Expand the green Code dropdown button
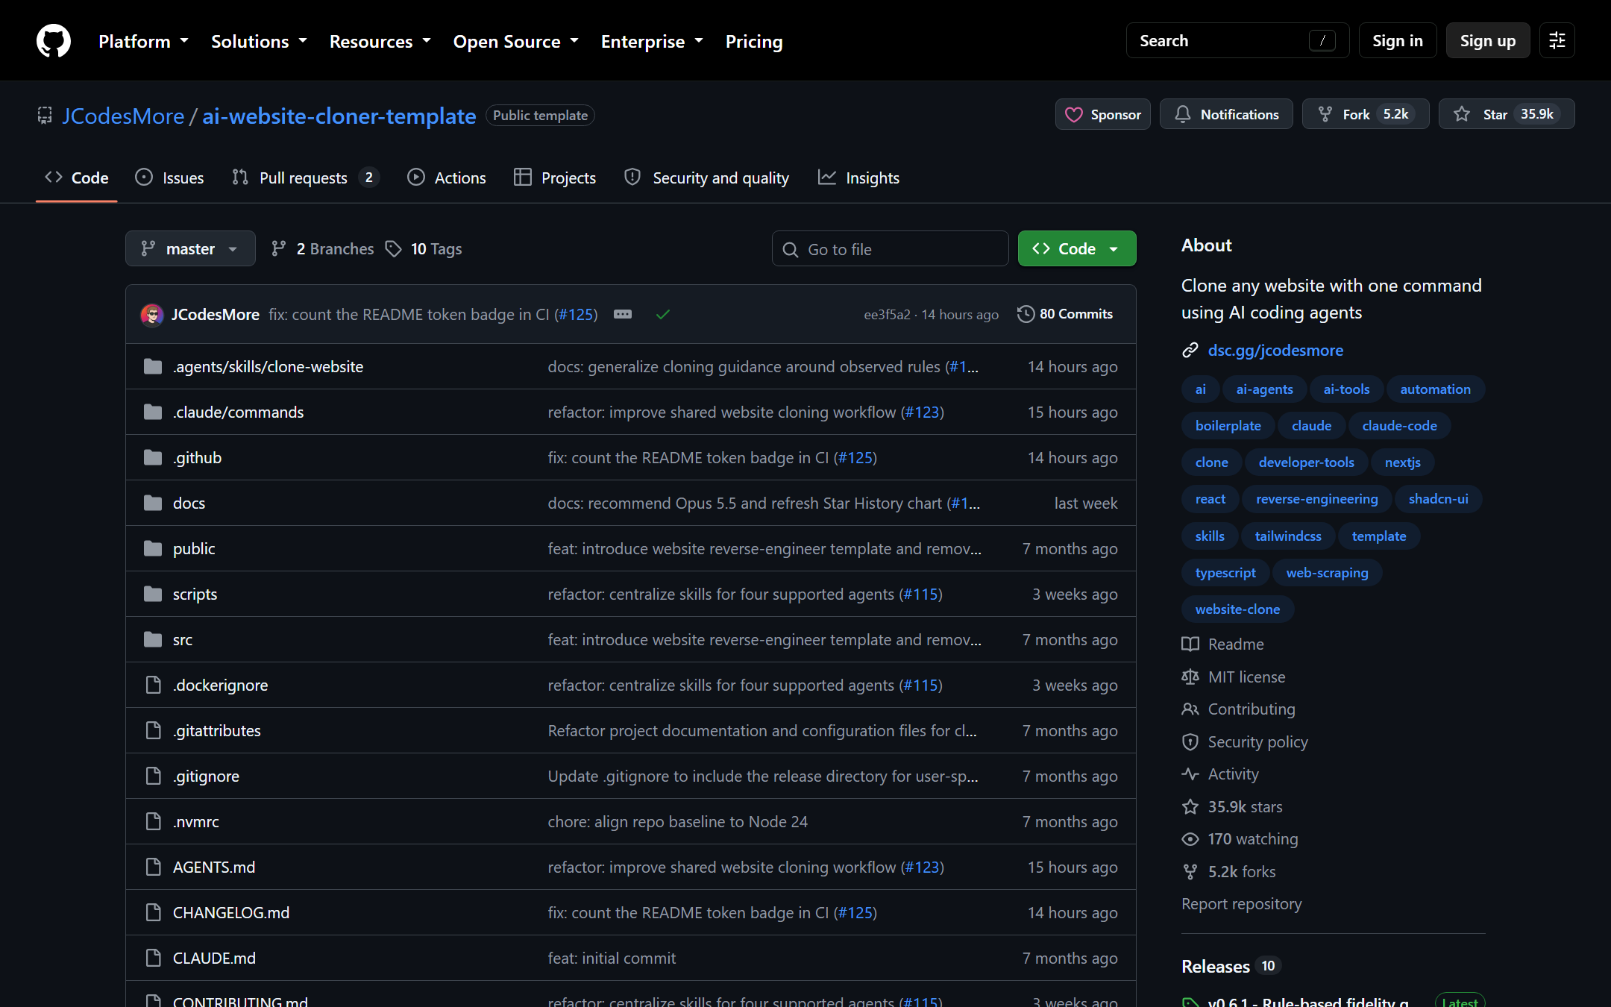Screen dimensions: 1611x1007 point(1077,248)
